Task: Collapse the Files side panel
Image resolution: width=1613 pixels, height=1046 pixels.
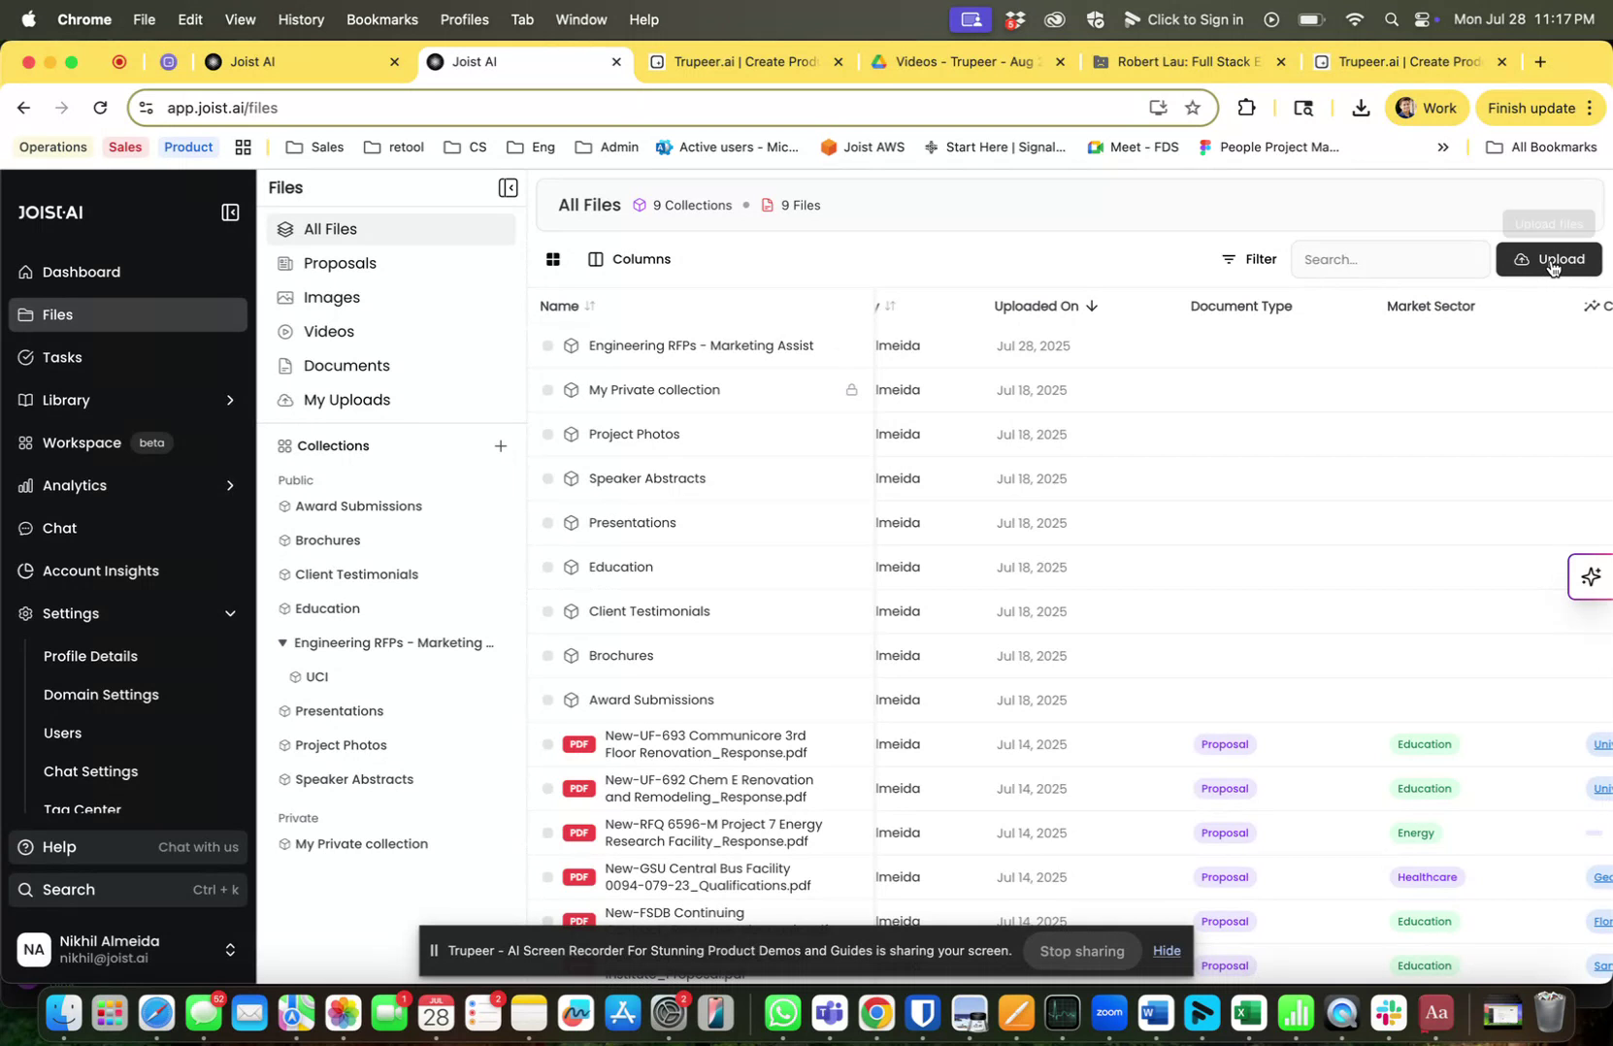Action: 509,187
